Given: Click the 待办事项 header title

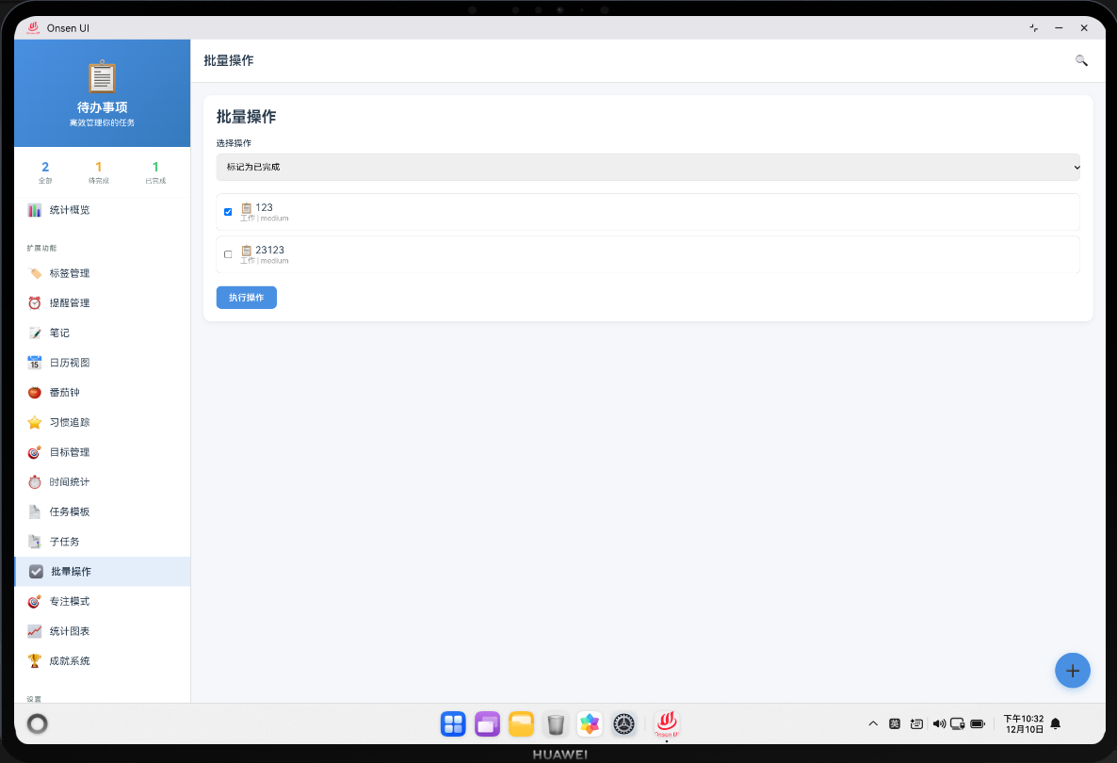Looking at the screenshot, I should click(102, 107).
